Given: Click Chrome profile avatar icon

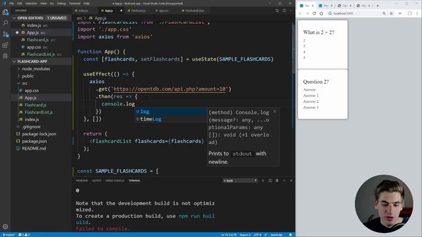Looking at the screenshot, I should click(x=410, y=13).
